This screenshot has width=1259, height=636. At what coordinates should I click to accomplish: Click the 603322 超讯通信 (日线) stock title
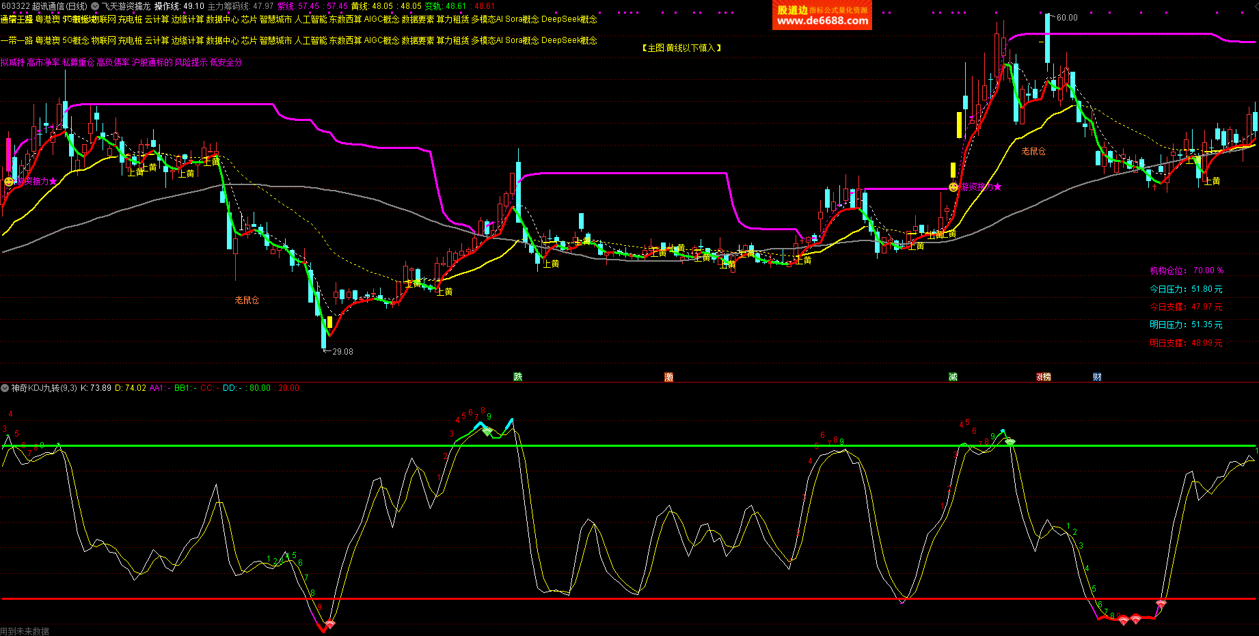coord(44,6)
